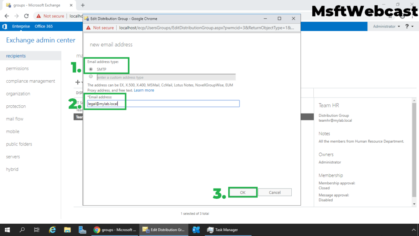Open the Exchange taskbar icon
Image resolution: width=419 pixels, height=236 pixels.
pyautogui.click(x=196, y=230)
